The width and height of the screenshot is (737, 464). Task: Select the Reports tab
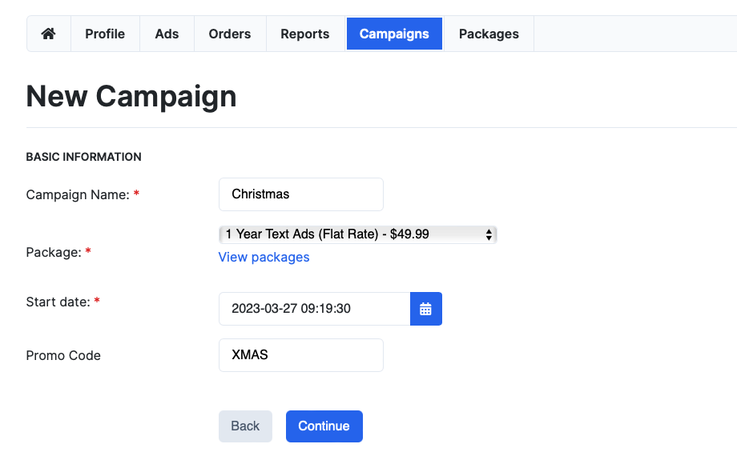[x=305, y=34]
